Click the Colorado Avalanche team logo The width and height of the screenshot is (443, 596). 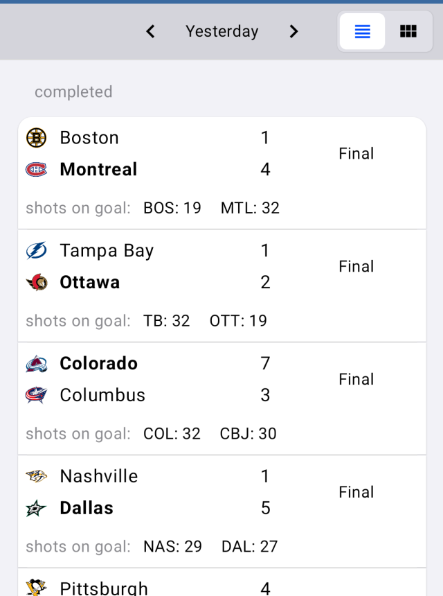(x=36, y=364)
